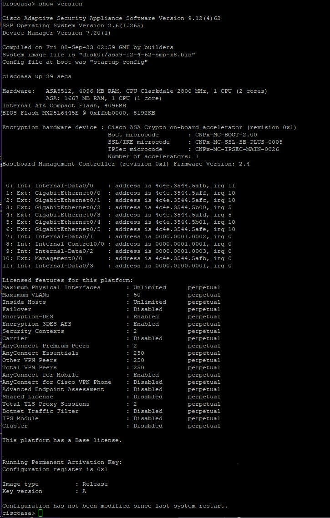Select the 'show version' command text
Screen dimensions: 330x518
pos(61,4)
